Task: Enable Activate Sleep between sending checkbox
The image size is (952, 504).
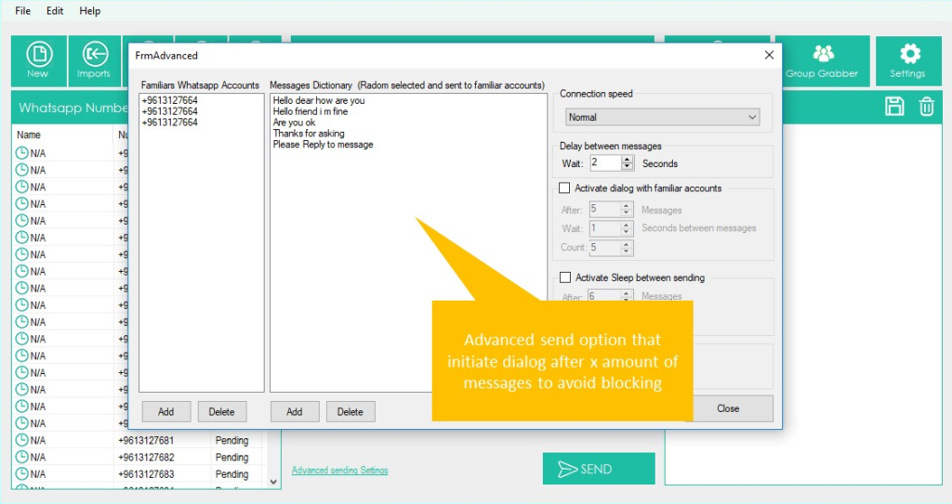Action: click(x=564, y=278)
